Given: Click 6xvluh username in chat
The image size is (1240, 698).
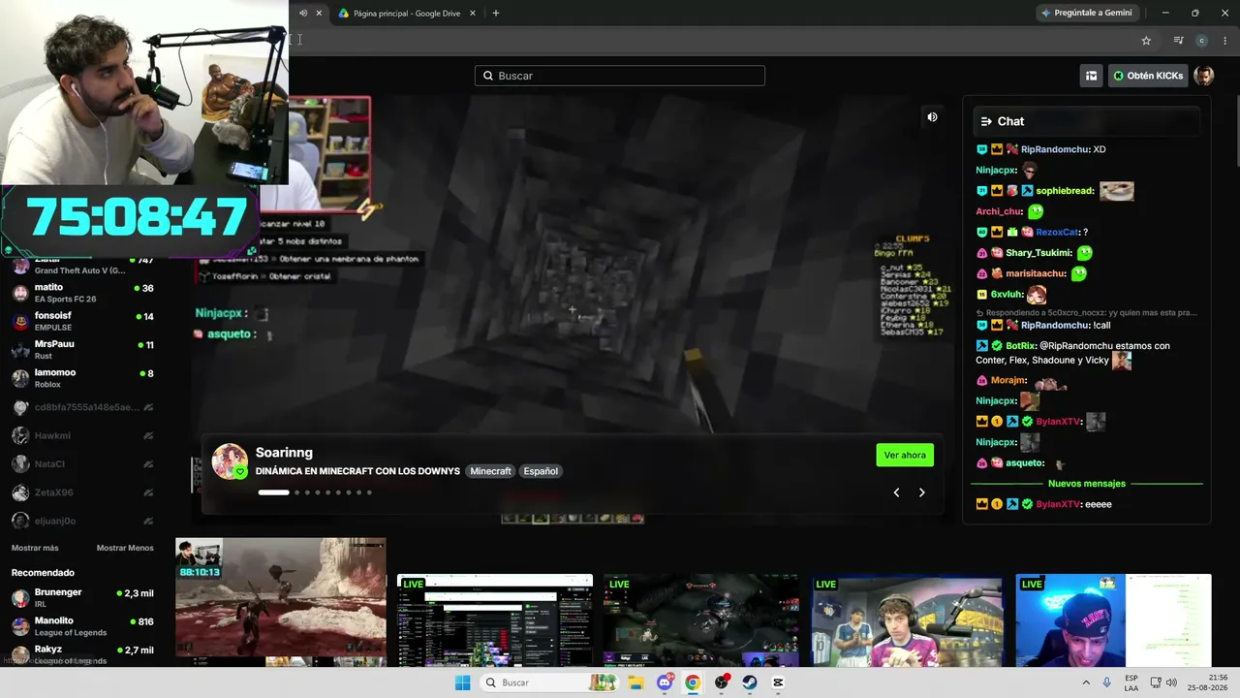Looking at the screenshot, I should [x=1006, y=295].
